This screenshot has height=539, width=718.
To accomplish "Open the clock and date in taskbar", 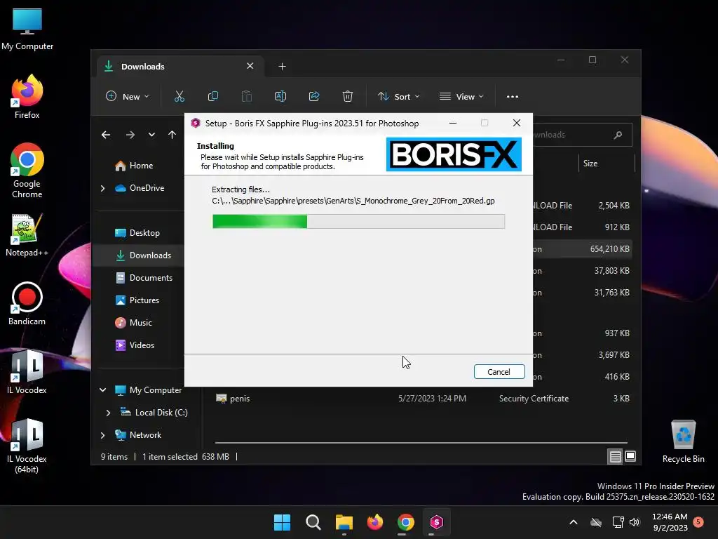I will (x=670, y=522).
